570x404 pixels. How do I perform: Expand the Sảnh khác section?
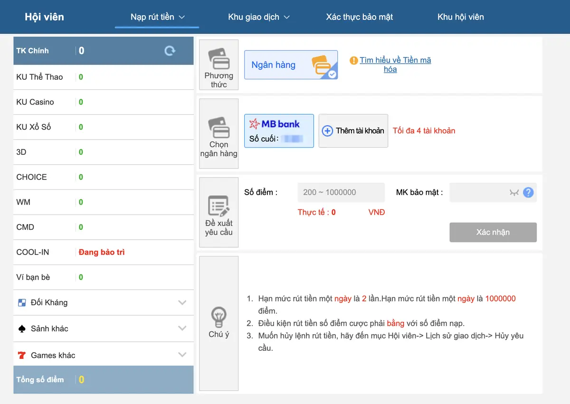pos(182,329)
